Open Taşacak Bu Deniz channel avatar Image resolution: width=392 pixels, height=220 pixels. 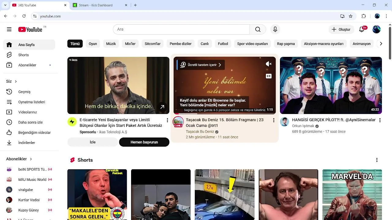[178, 122]
